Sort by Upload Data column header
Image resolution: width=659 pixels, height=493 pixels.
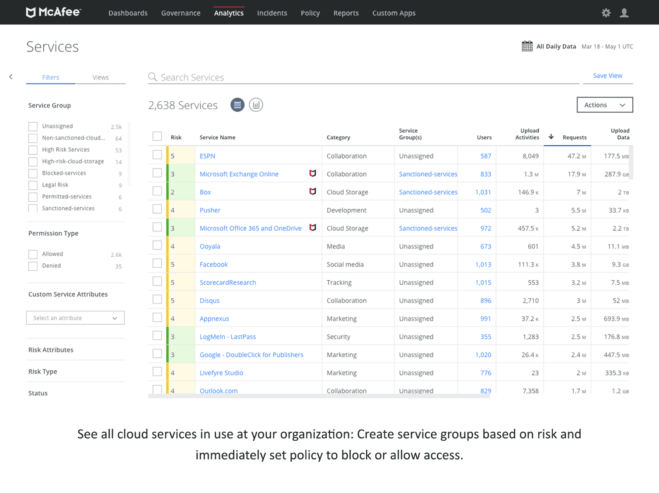(620, 134)
